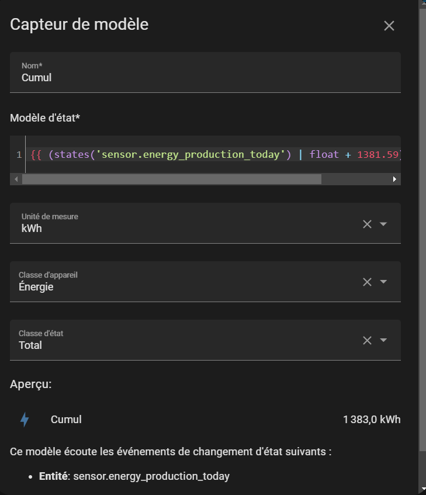Click the kWh unit text field
The width and height of the screenshot is (426, 495).
coord(175,228)
